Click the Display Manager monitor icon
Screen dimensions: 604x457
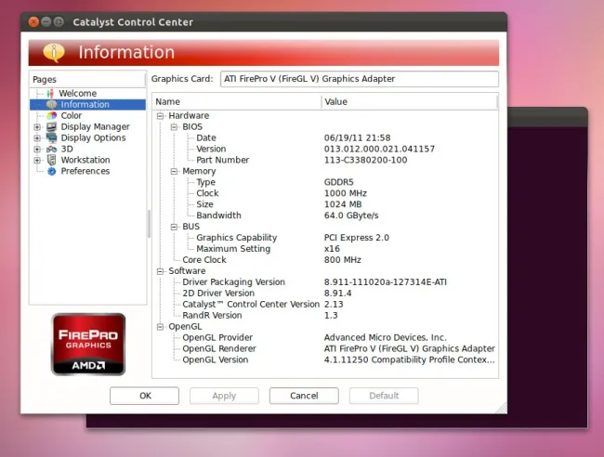click(x=52, y=127)
